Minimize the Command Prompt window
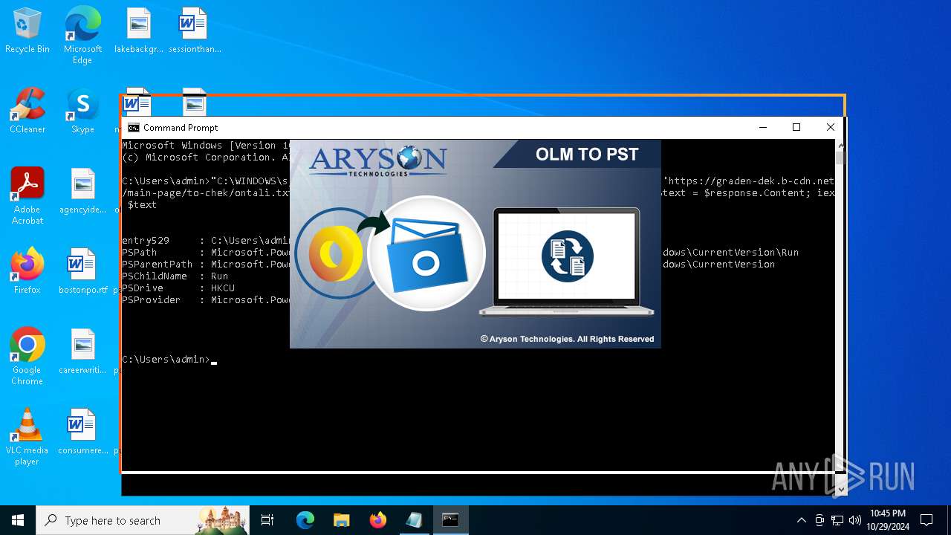951x535 pixels. click(x=763, y=128)
